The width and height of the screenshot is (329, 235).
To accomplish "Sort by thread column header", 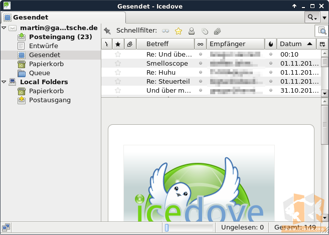I will (107, 44).
